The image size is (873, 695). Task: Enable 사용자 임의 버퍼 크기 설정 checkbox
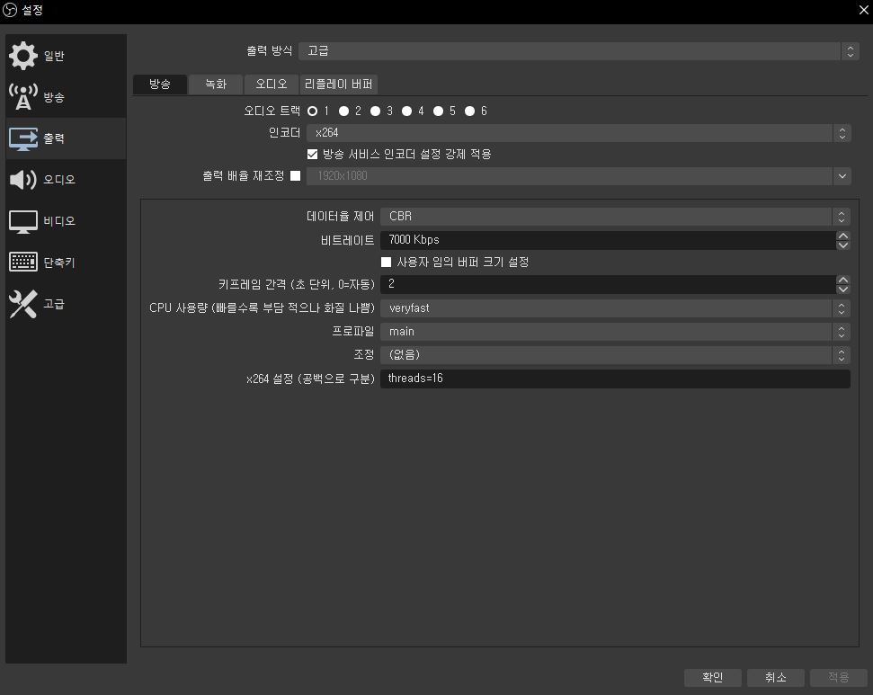[386, 262]
